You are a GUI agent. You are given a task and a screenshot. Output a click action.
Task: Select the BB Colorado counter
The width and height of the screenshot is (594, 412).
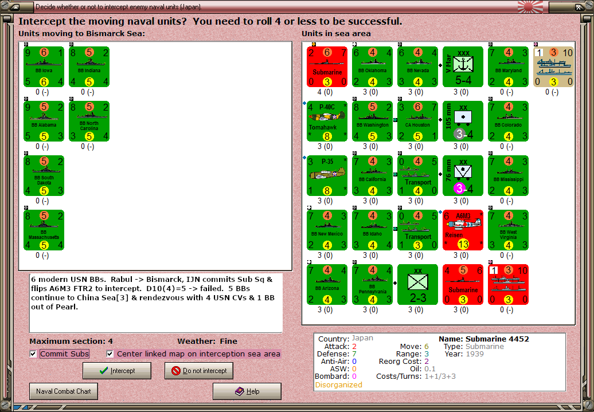509,121
